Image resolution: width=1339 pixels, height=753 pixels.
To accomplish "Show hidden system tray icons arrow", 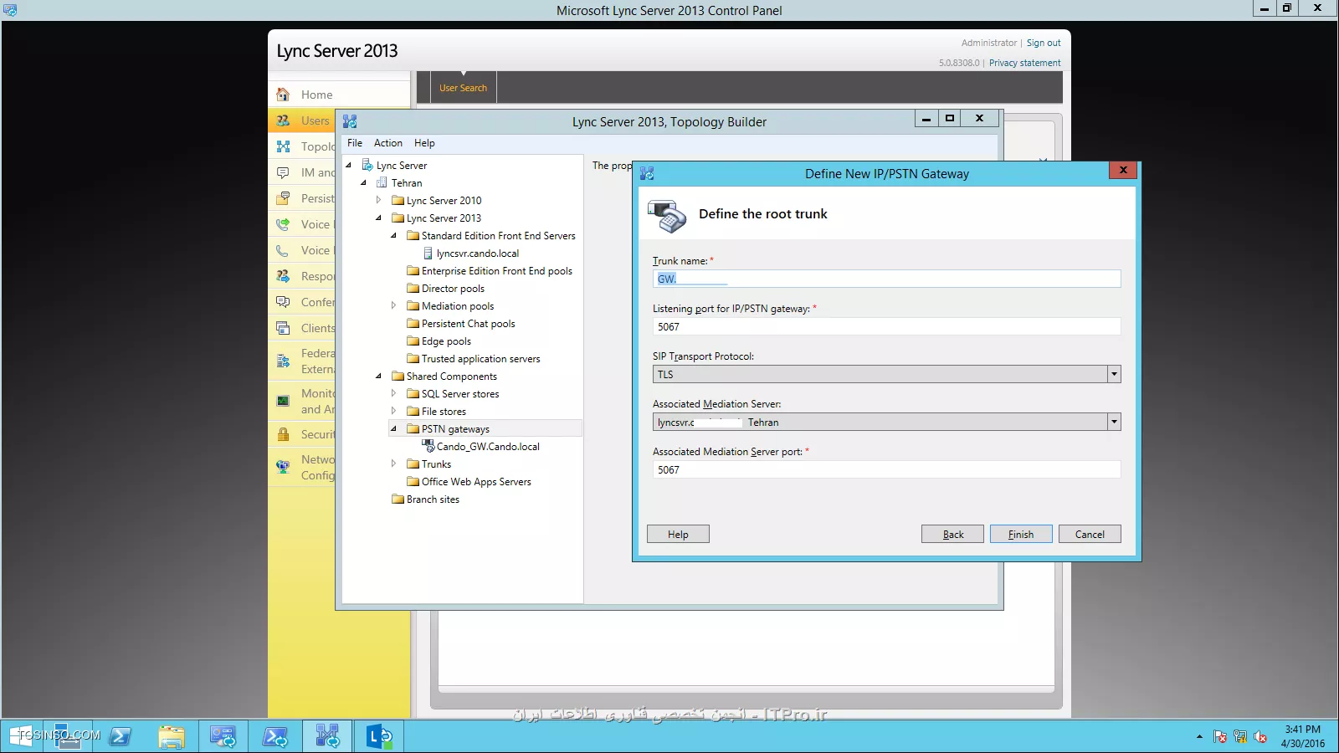I will tap(1199, 737).
